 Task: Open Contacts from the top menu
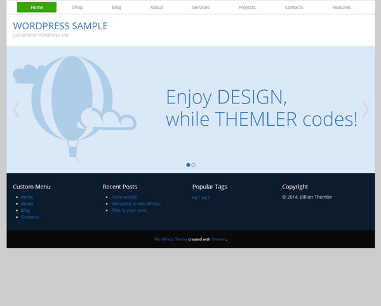point(294,8)
